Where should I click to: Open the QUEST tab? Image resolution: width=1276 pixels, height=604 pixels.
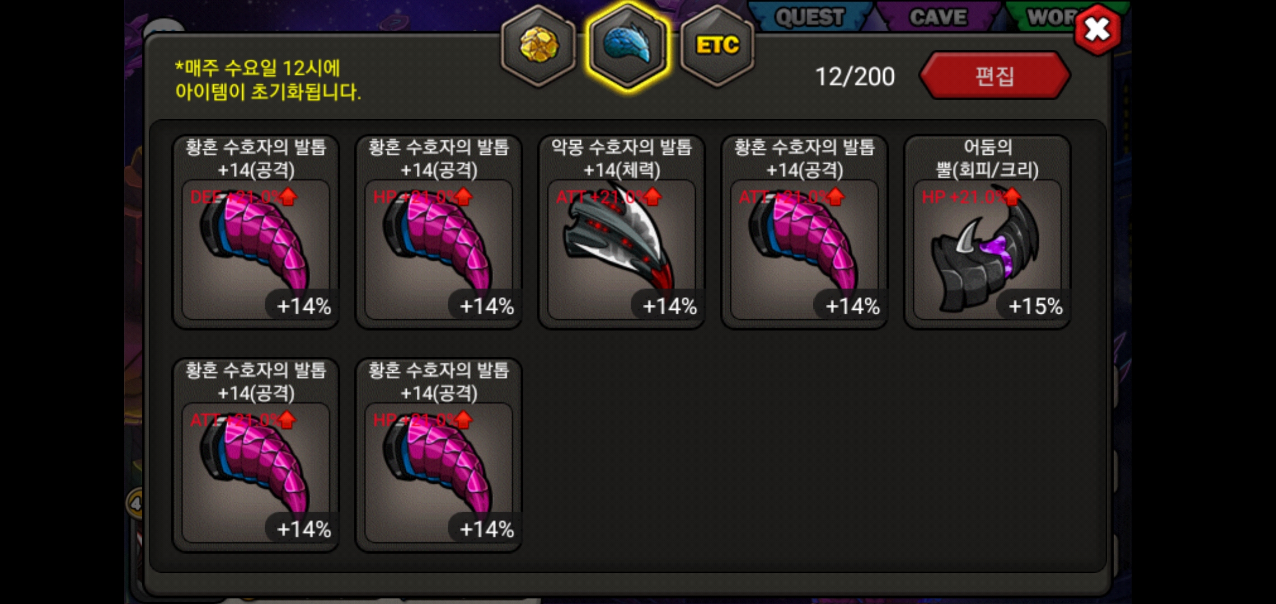pos(810,17)
